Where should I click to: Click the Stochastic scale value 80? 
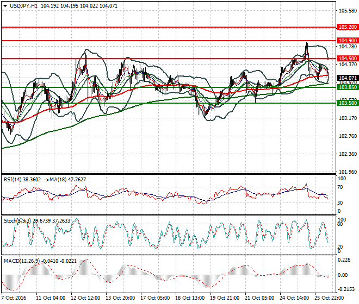[340, 224]
